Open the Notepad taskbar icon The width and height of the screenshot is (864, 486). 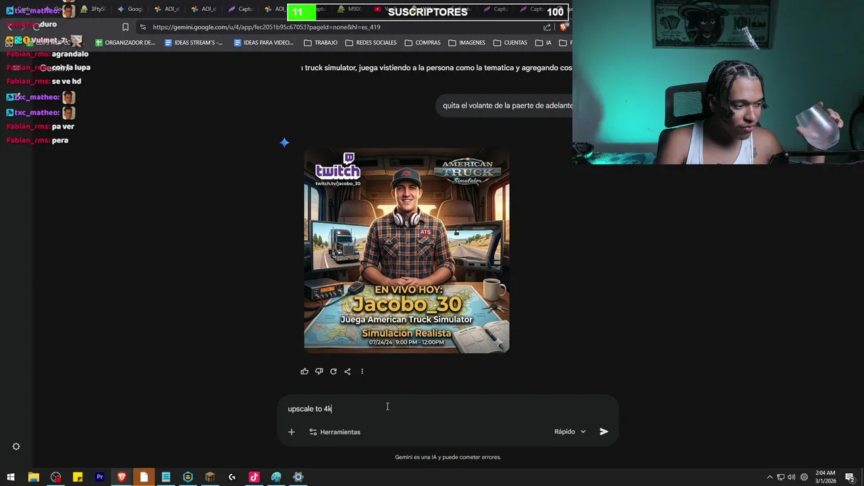[166, 477]
